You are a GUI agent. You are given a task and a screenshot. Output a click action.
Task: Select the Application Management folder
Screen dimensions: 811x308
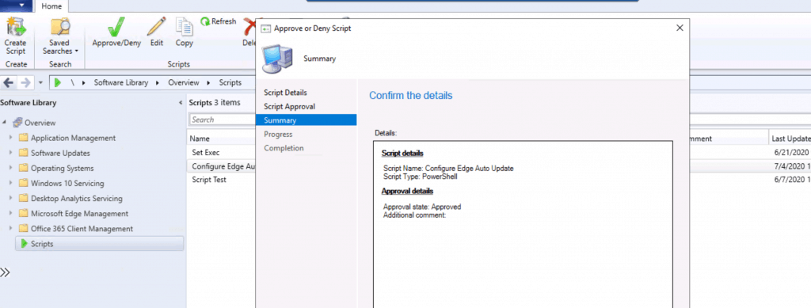tap(73, 138)
